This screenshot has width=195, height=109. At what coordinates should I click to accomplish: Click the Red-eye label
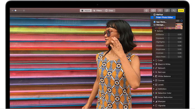(162, 72)
